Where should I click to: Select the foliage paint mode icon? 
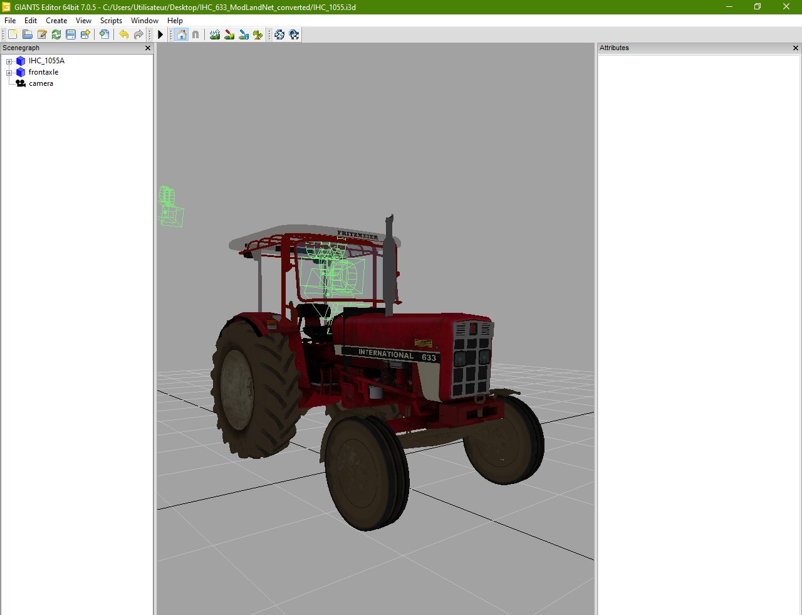pos(258,34)
